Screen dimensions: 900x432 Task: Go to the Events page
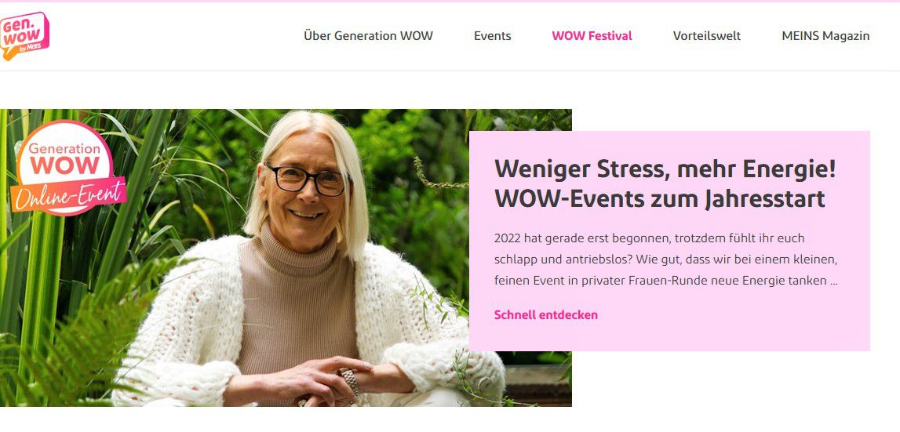493,35
